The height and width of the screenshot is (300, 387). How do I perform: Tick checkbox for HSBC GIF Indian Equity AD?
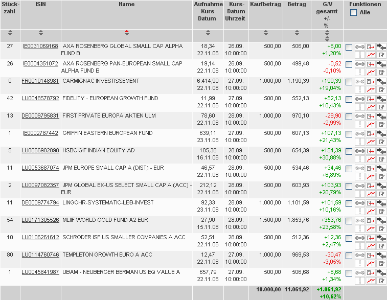349,152
